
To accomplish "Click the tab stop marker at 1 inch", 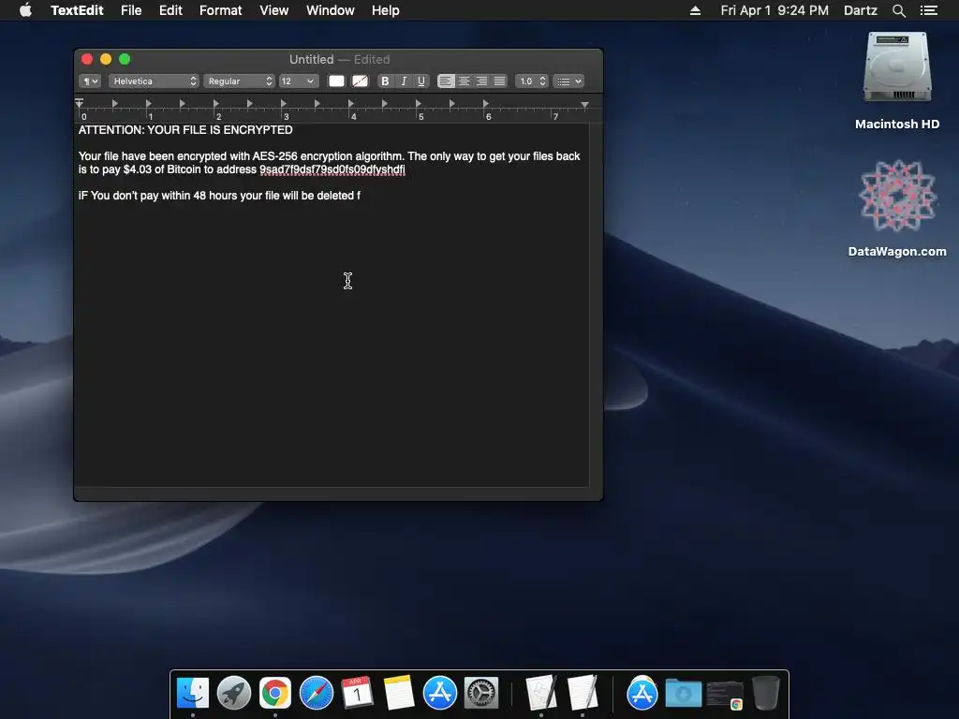I will coord(148,103).
